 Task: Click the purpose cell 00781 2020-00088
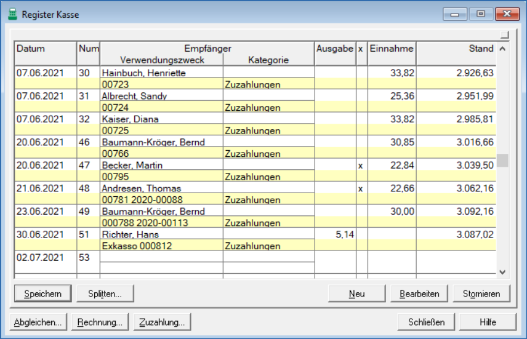point(161,199)
